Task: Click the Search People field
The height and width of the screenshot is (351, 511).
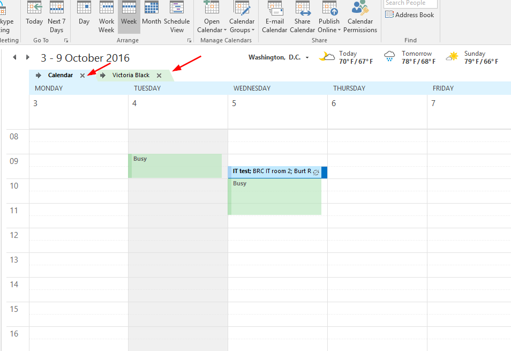Action: pos(410,3)
